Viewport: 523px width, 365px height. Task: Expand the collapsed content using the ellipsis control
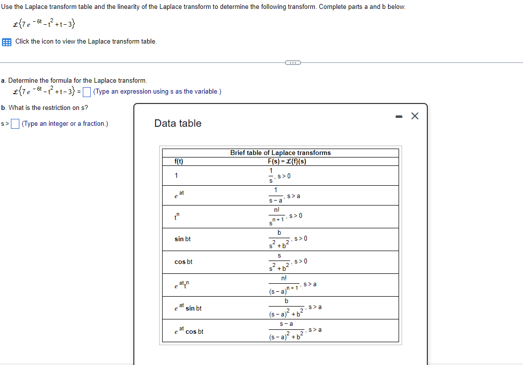coord(293,62)
